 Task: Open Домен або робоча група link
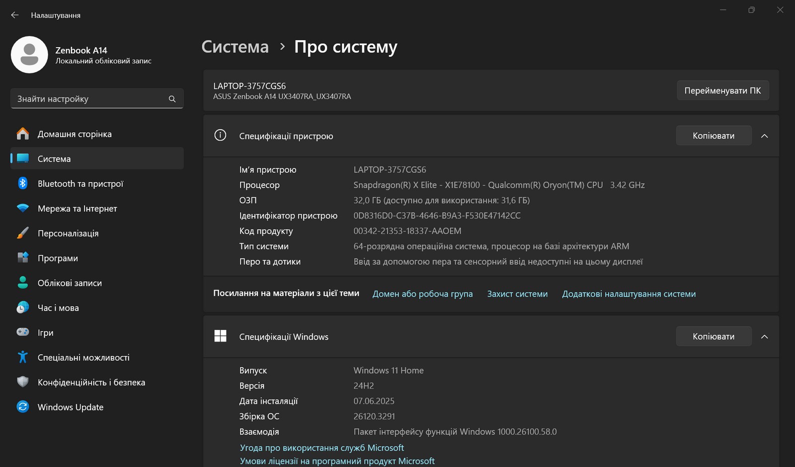(x=423, y=294)
